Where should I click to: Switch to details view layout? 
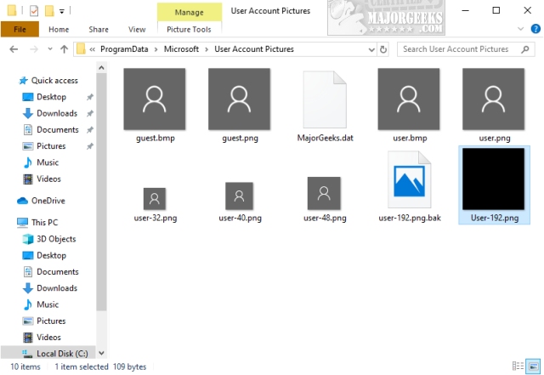(x=518, y=366)
